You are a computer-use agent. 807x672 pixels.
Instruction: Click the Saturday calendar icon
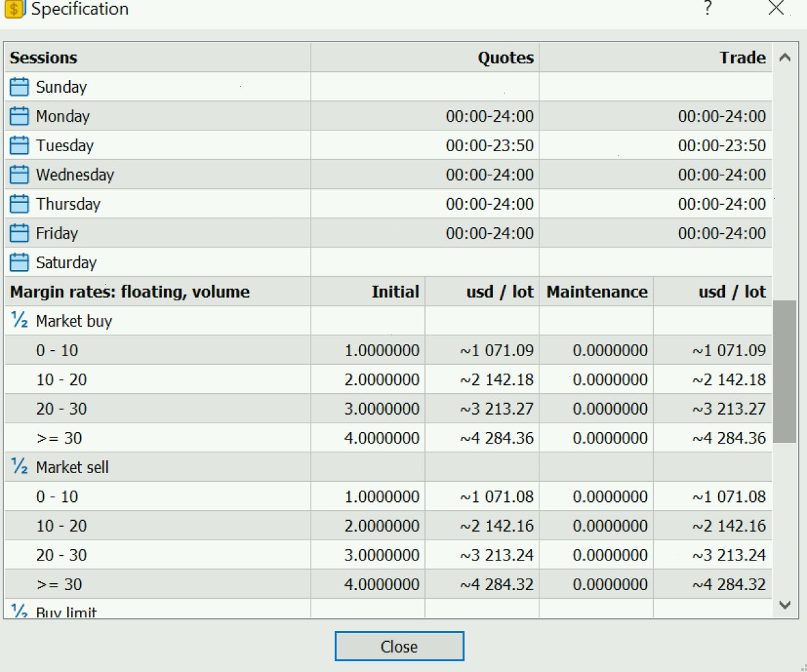tap(20, 262)
